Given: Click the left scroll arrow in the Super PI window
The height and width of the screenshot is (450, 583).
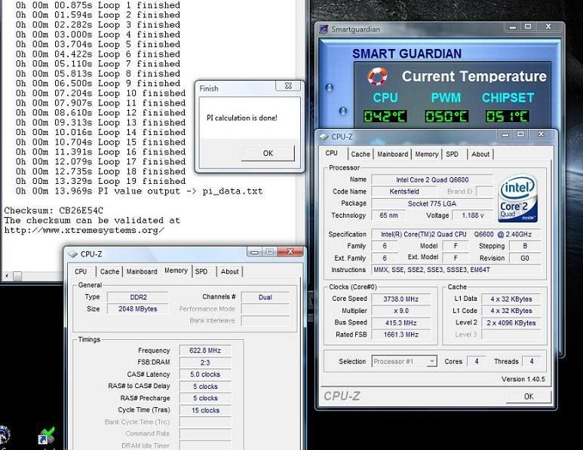Looking at the screenshot, I should (x=7, y=276).
